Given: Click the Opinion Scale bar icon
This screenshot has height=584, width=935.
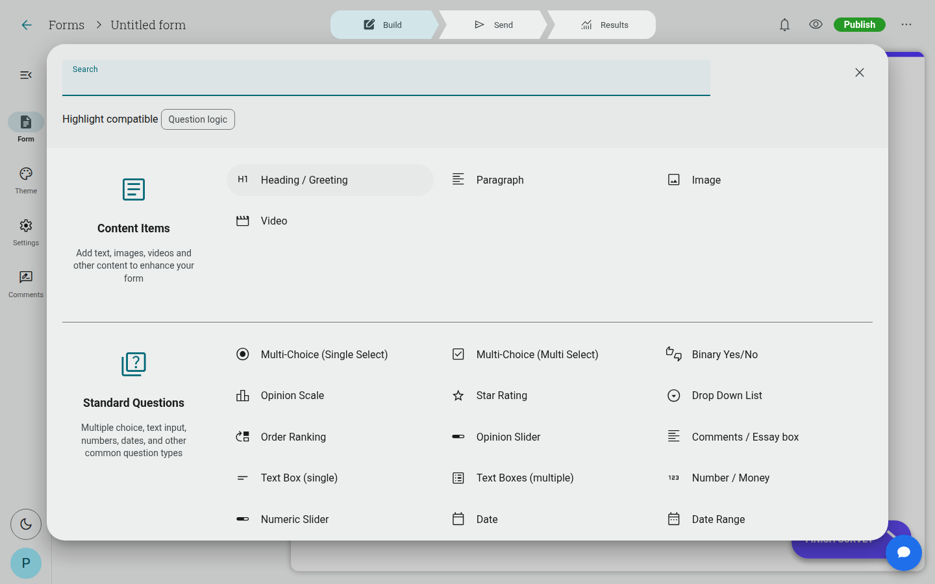Looking at the screenshot, I should (x=243, y=396).
